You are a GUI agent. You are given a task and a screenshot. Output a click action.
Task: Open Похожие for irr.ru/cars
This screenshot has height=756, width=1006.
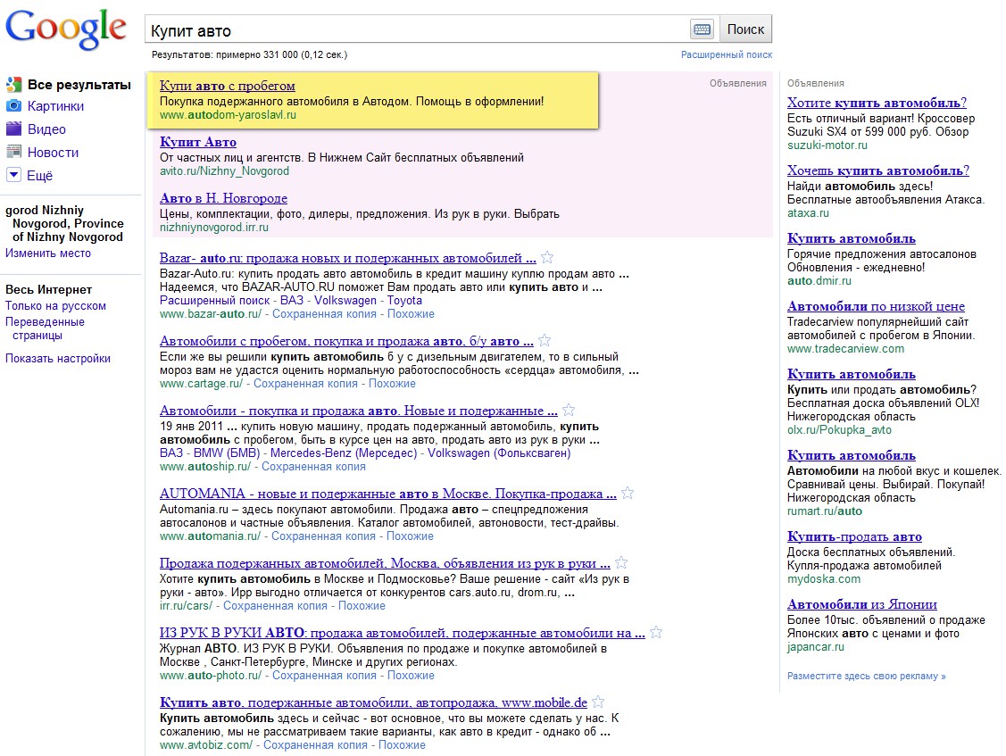[x=362, y=605]
